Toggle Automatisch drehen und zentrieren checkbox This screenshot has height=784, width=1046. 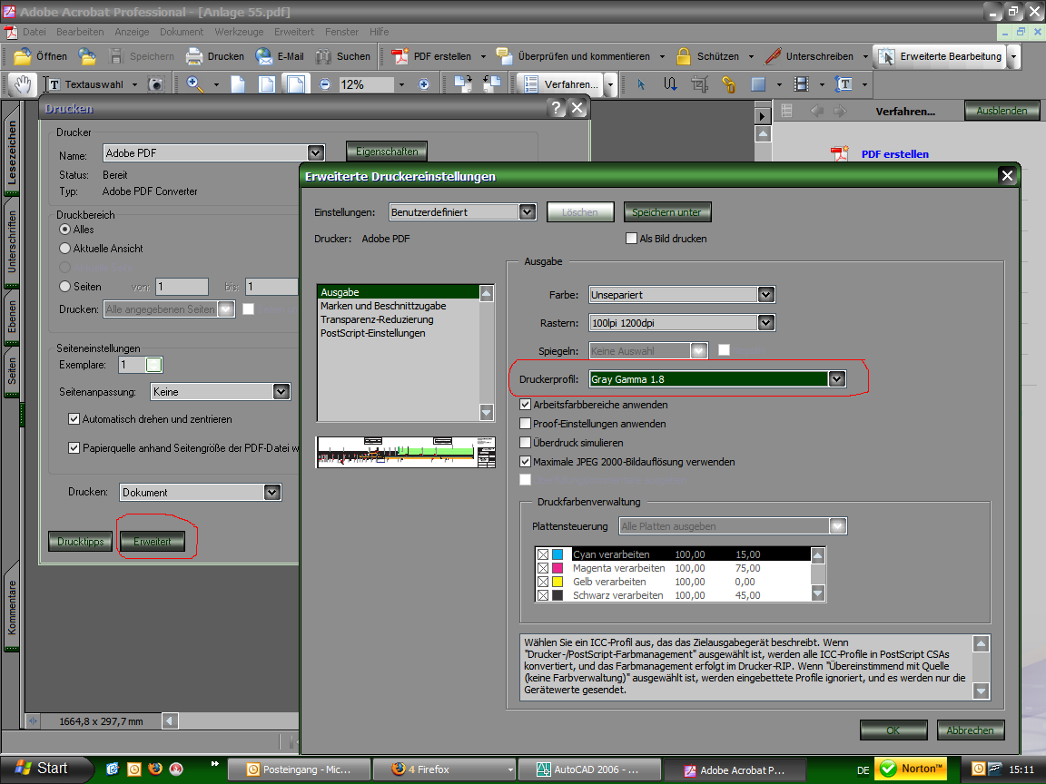[74, 419]
